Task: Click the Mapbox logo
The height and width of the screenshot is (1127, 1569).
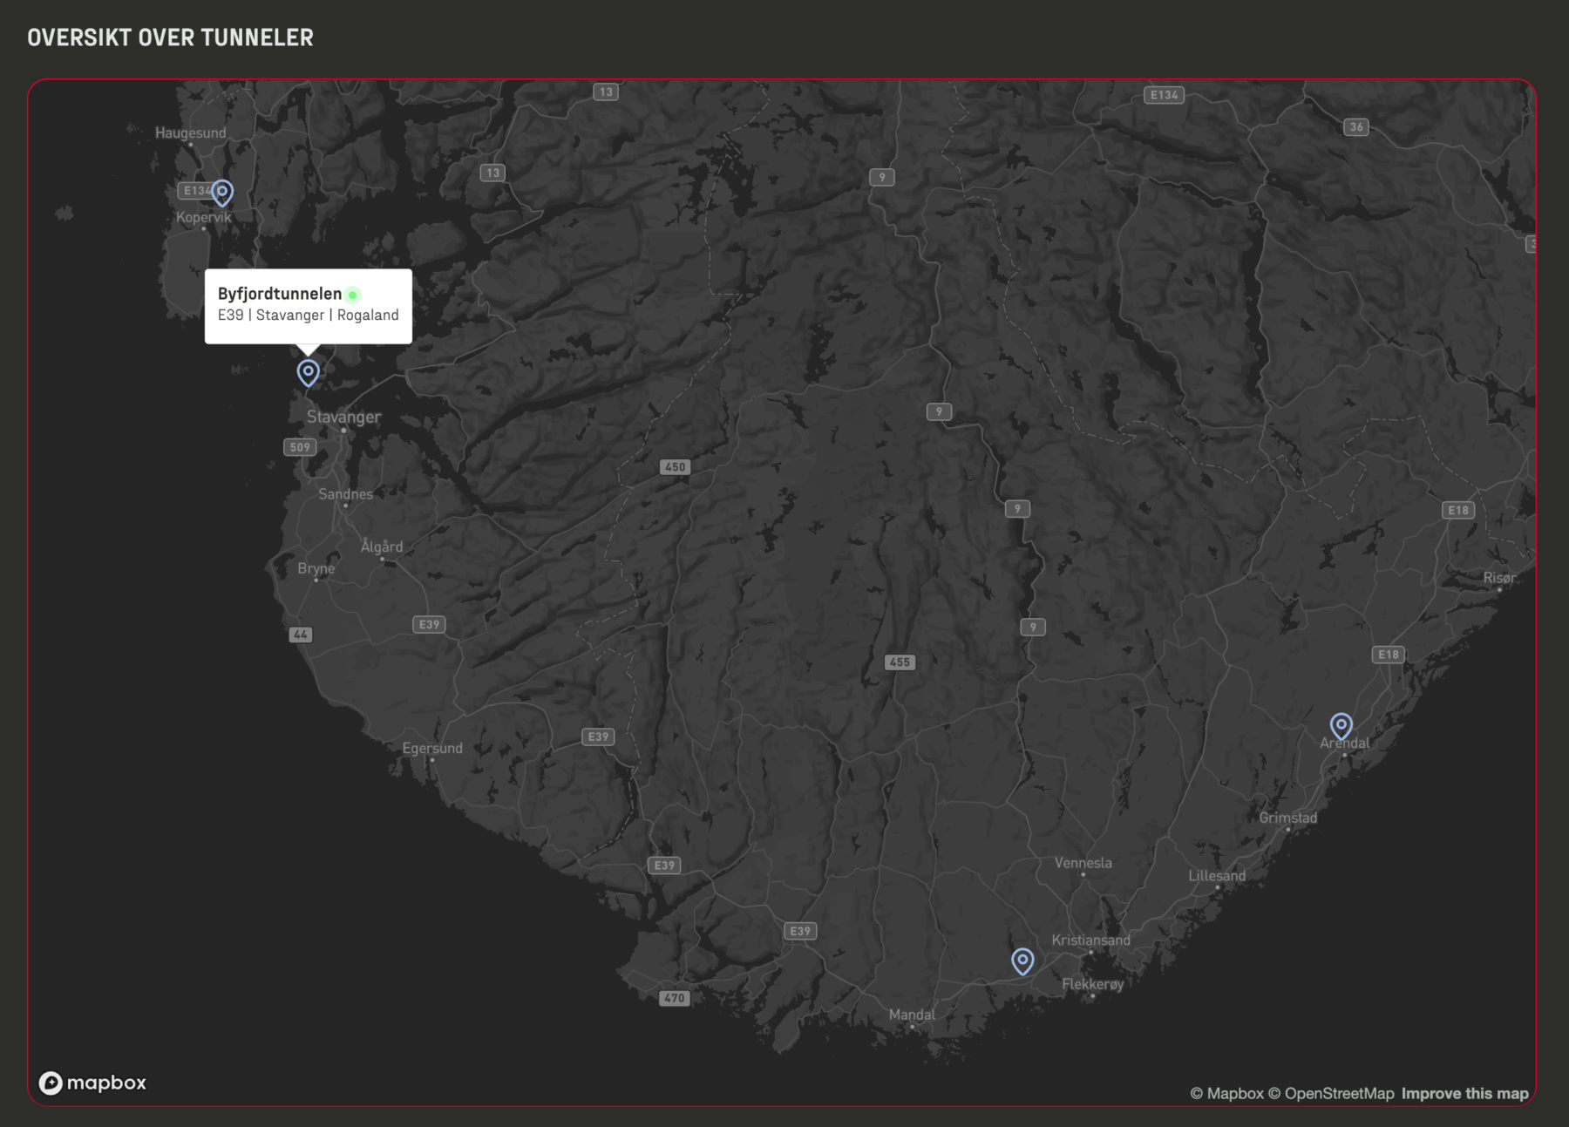Action: click(92, 1083)
